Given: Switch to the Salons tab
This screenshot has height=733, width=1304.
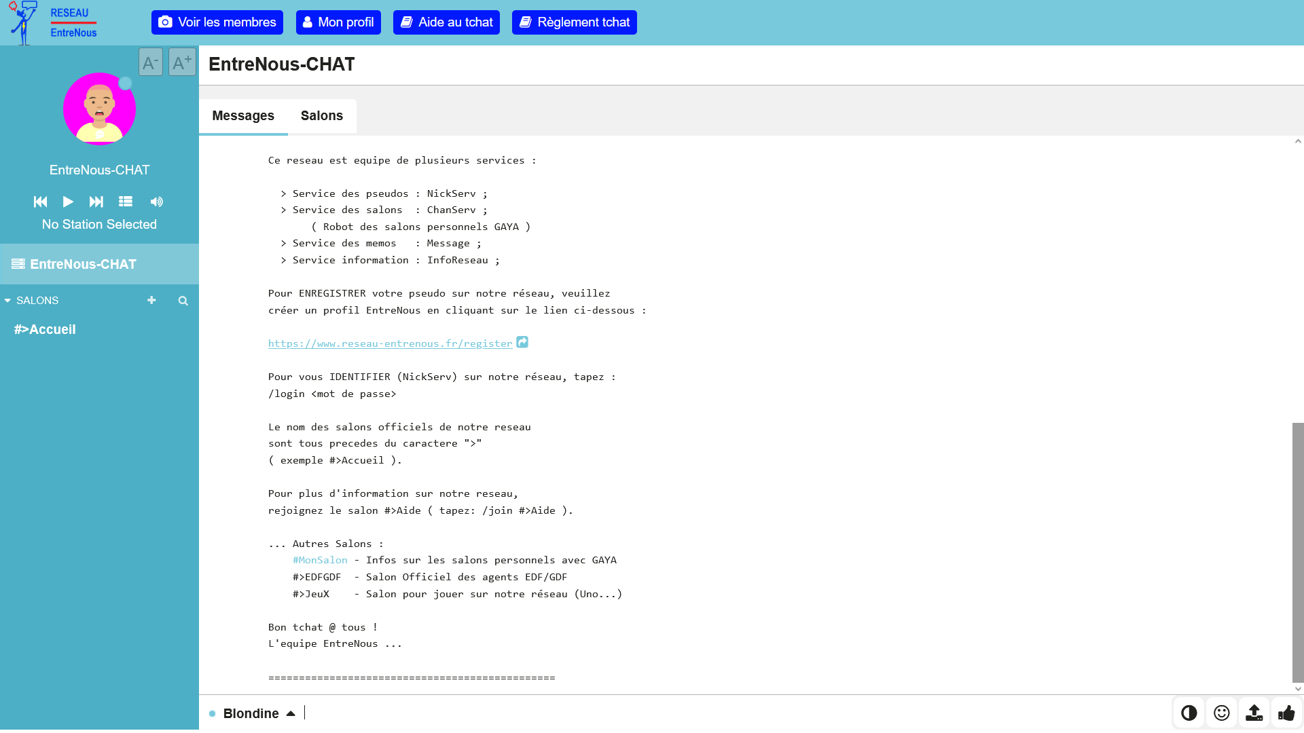Looking at the screenshot, I should (322, 115).
